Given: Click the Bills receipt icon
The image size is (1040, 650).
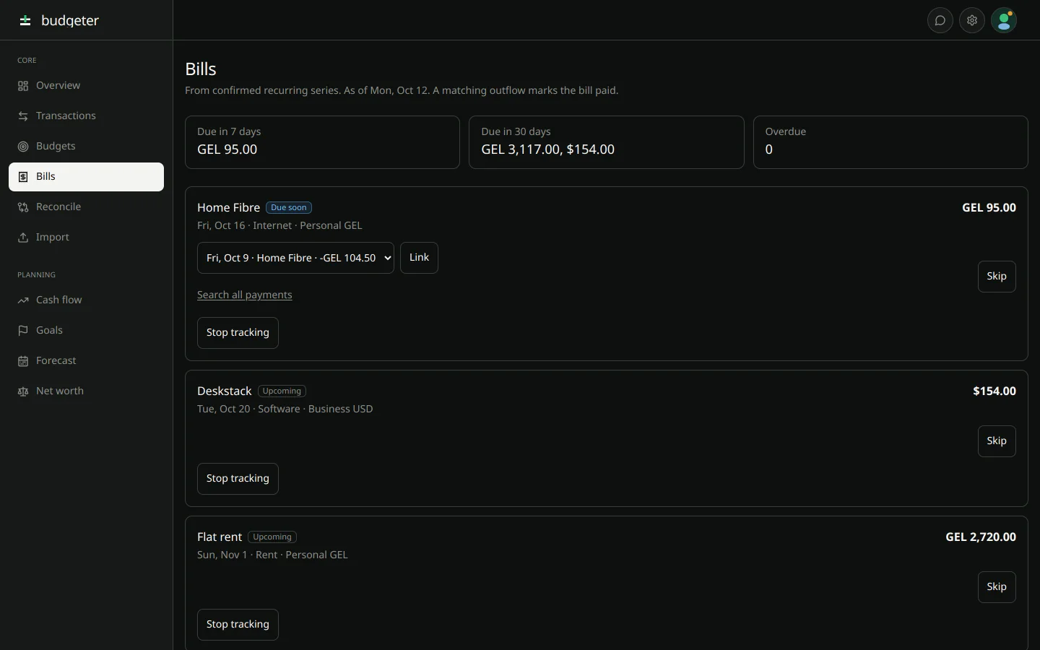Looking at the screenshot, I should click(23, 177).
